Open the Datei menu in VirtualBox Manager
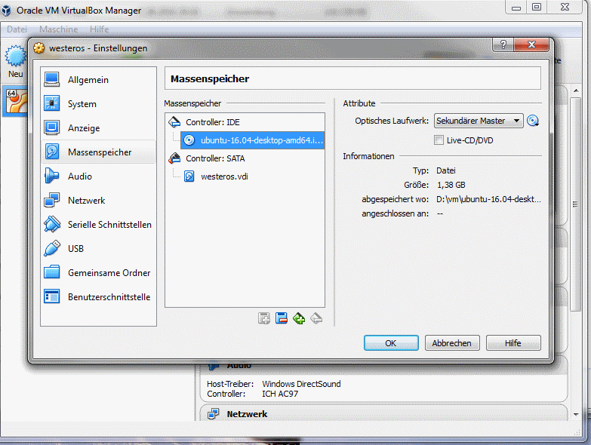 tap(17, 29)
